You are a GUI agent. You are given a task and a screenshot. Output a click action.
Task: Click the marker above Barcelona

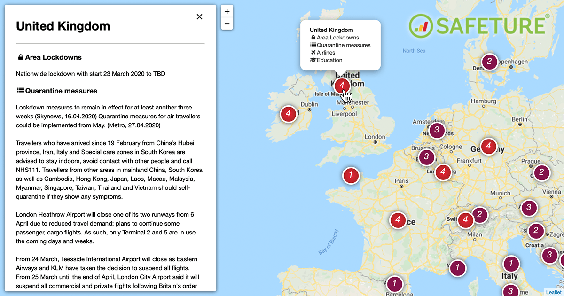pos(395,284)
